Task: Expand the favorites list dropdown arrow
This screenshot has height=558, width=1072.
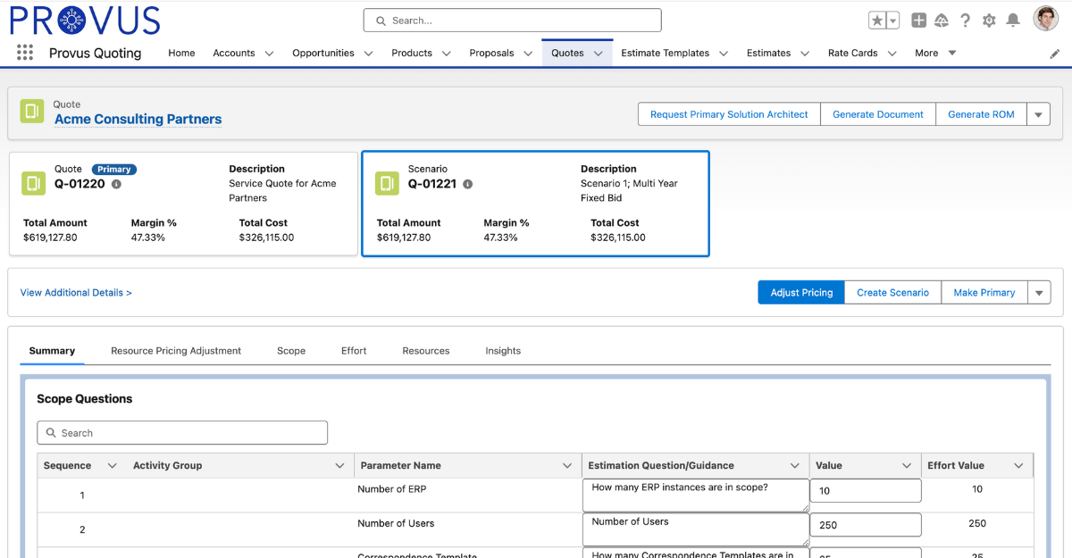Action: click(892, 21)
